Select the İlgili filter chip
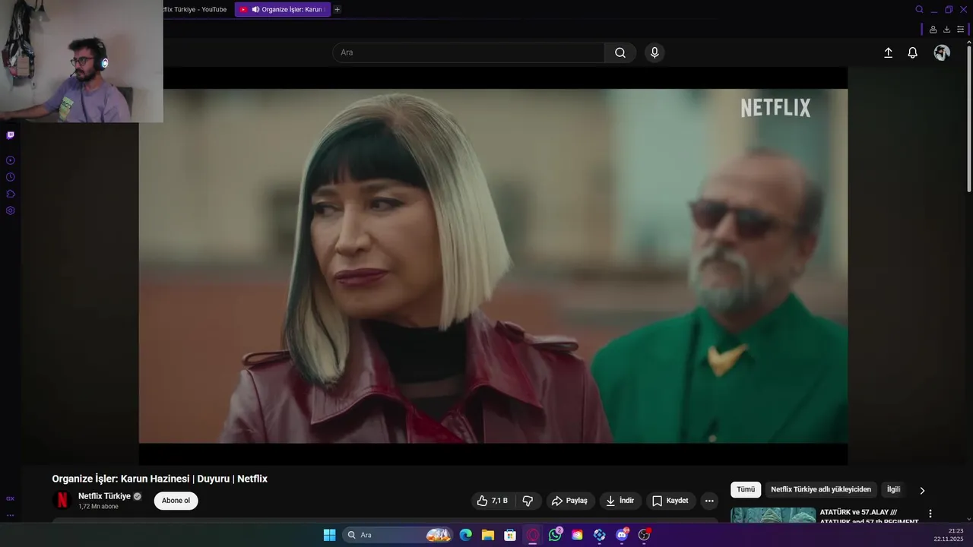Screen dimensions: 973x547 894,490
